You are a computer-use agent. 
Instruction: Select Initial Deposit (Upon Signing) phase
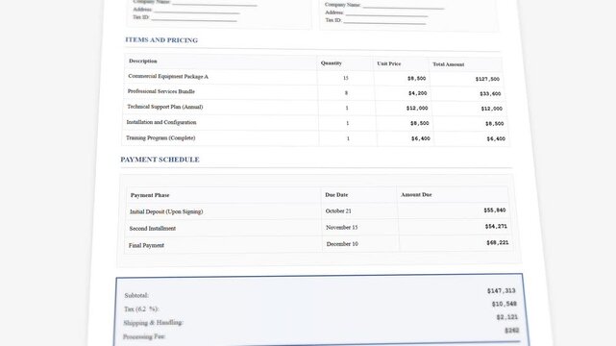166,211
